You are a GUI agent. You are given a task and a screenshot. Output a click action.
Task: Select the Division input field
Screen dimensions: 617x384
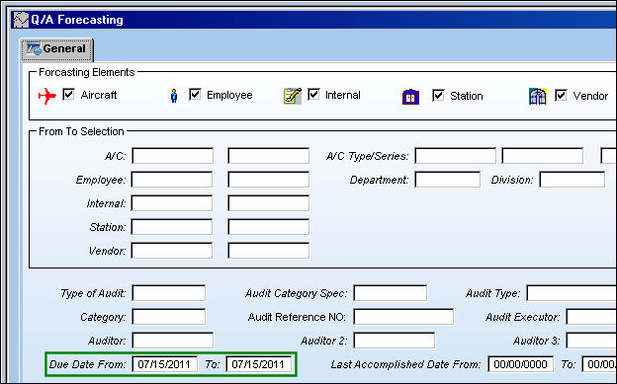coord(573,180)
